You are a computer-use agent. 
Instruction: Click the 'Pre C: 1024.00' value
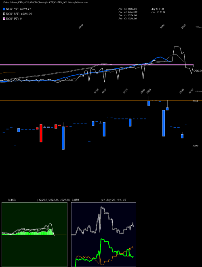[128, 19]
